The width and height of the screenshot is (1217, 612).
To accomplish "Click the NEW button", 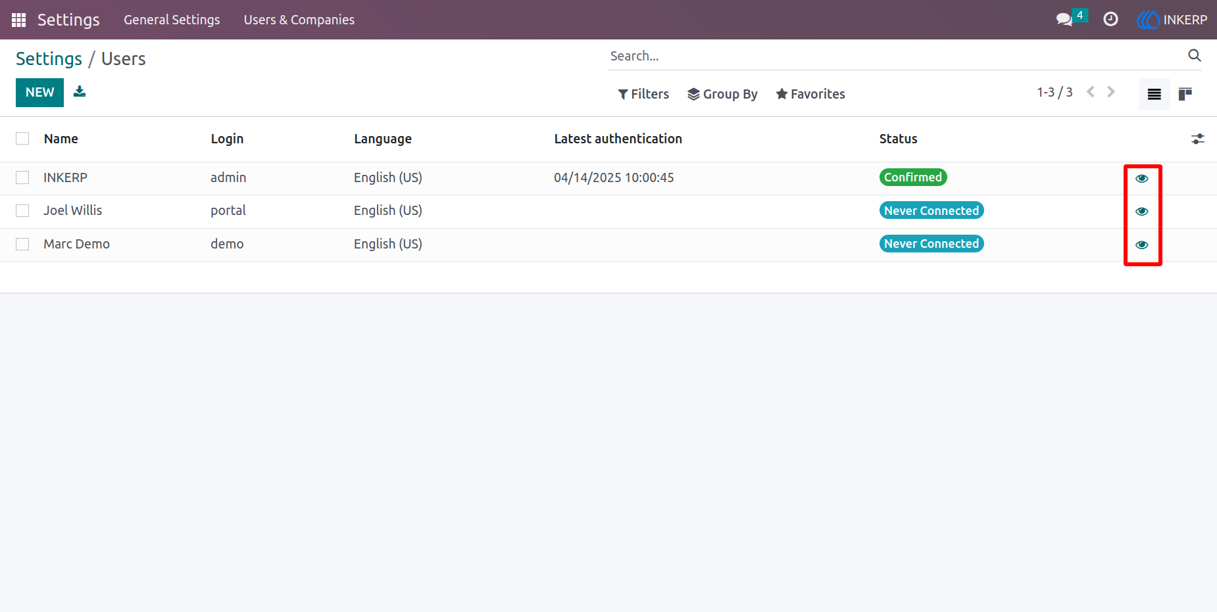I will [39, 93].
